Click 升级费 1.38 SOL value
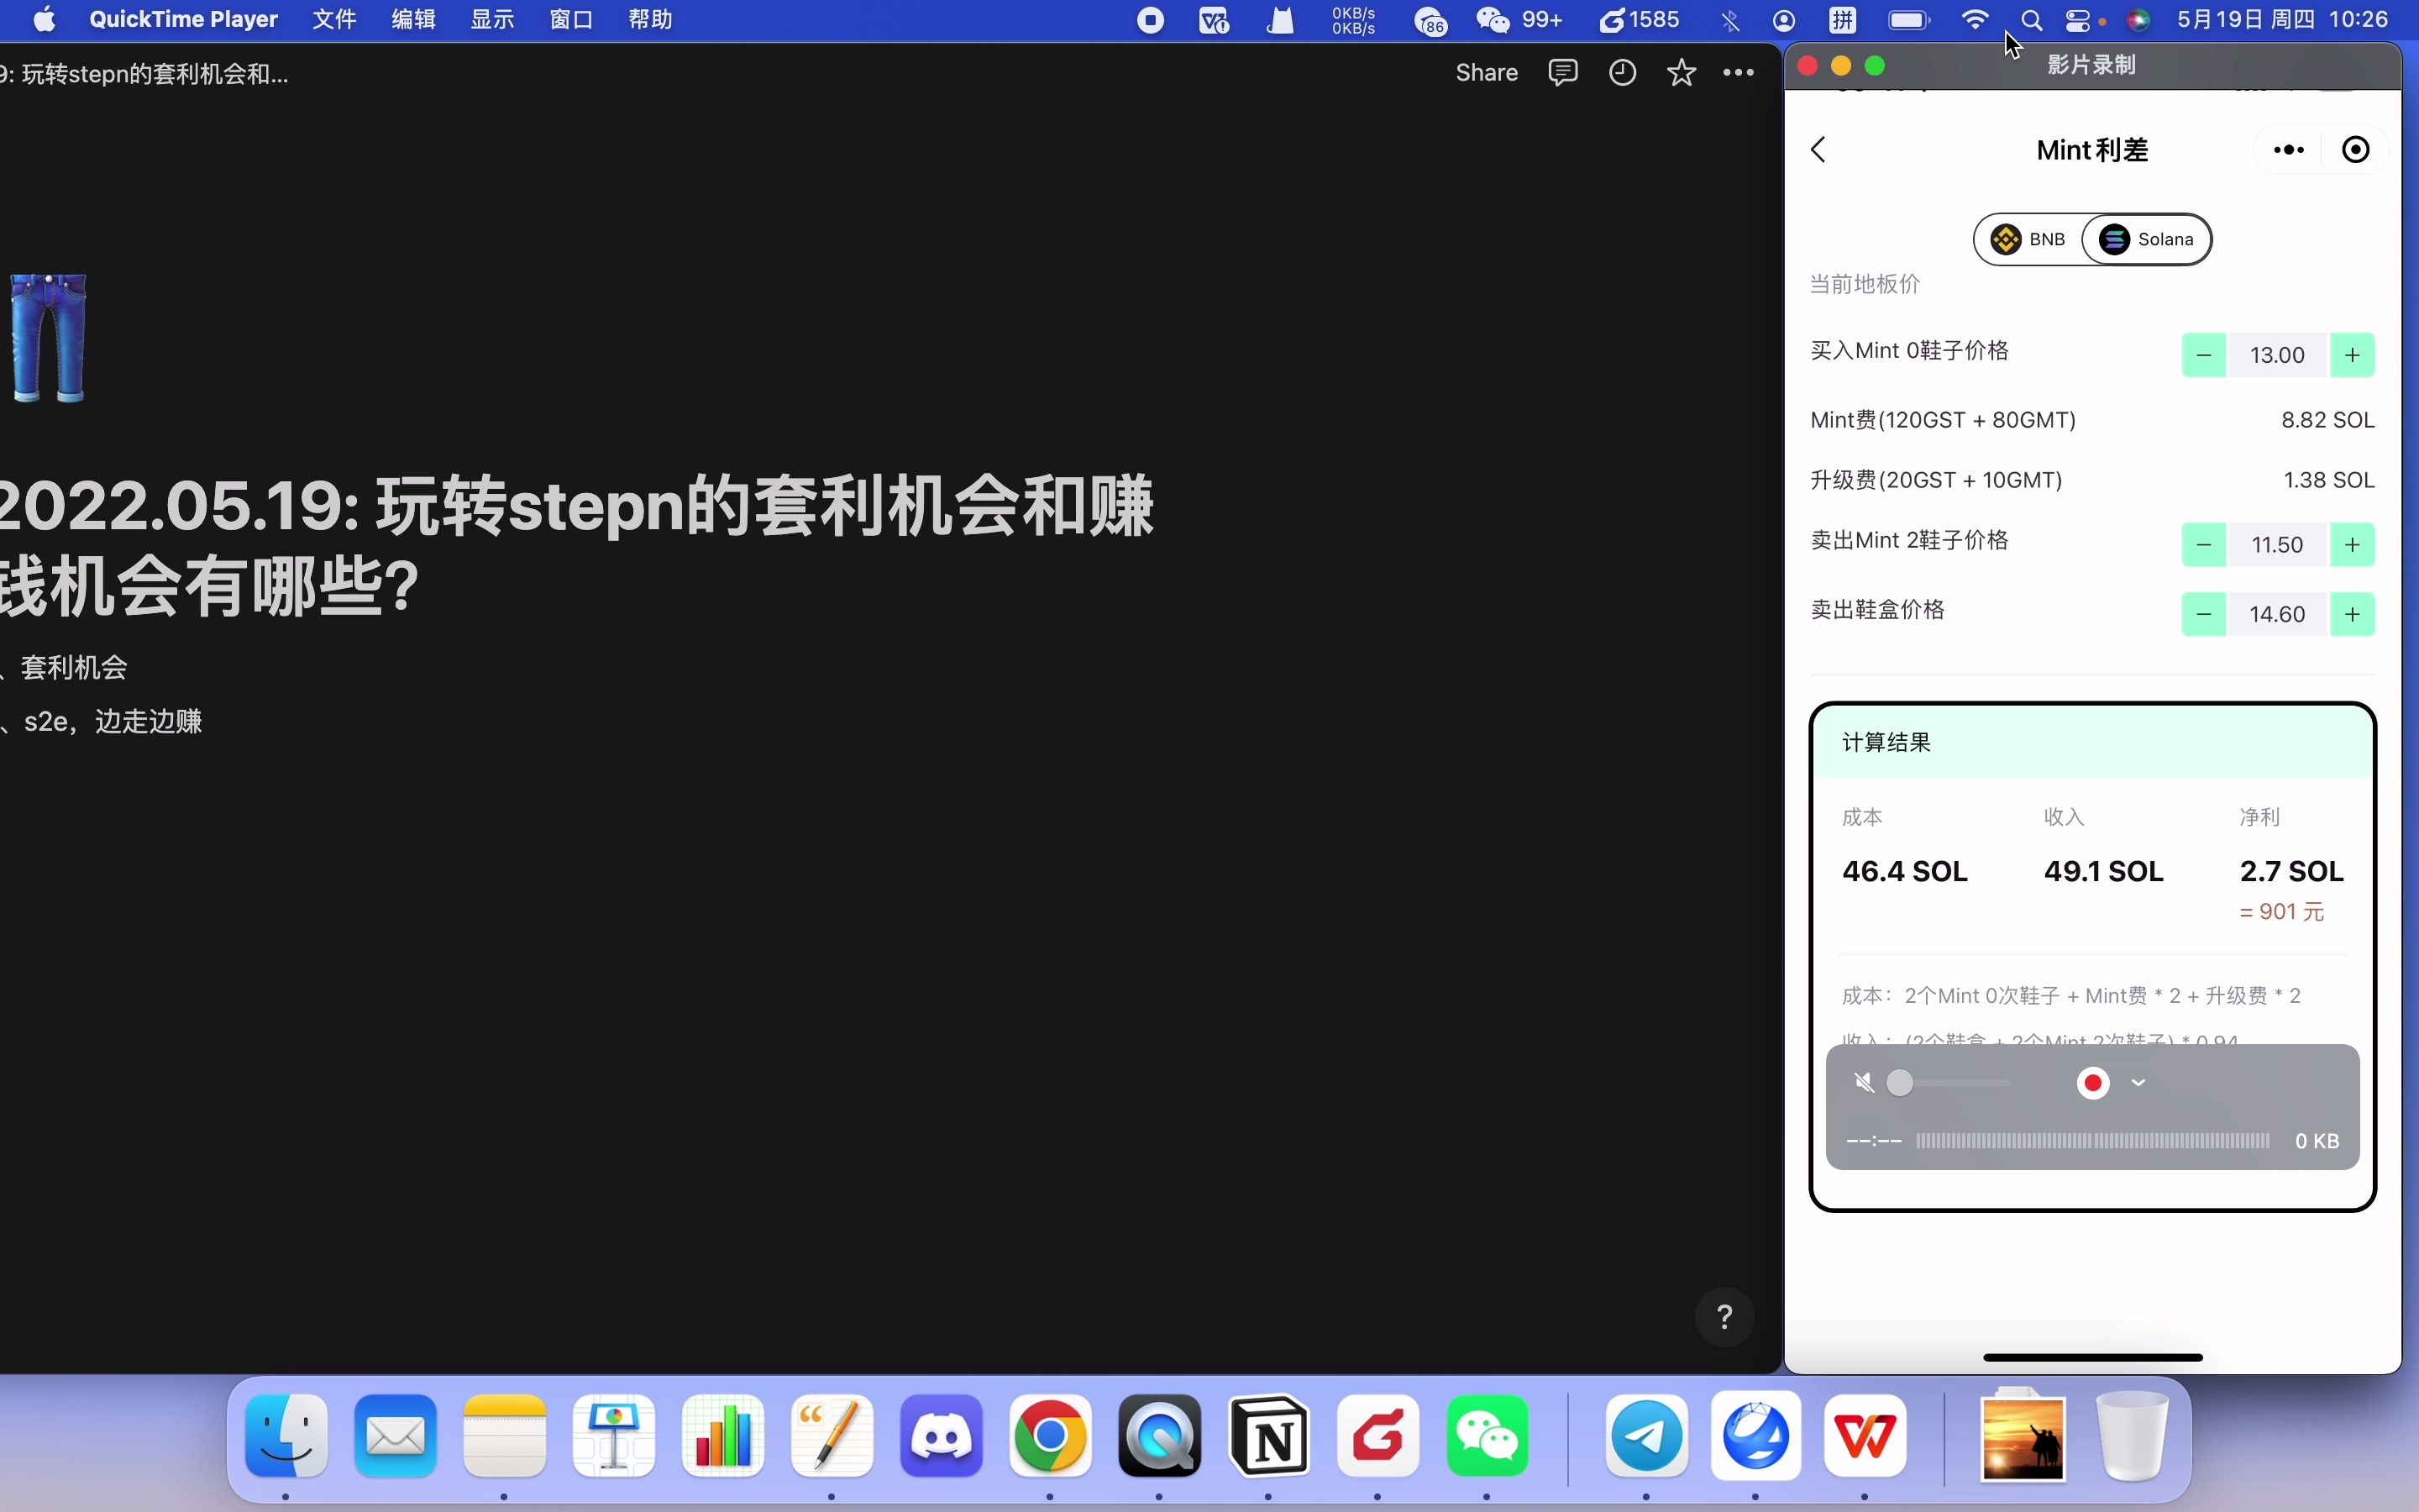Image resolution: width=2419 pixels, height=1512 pixels. (2328, 480)
